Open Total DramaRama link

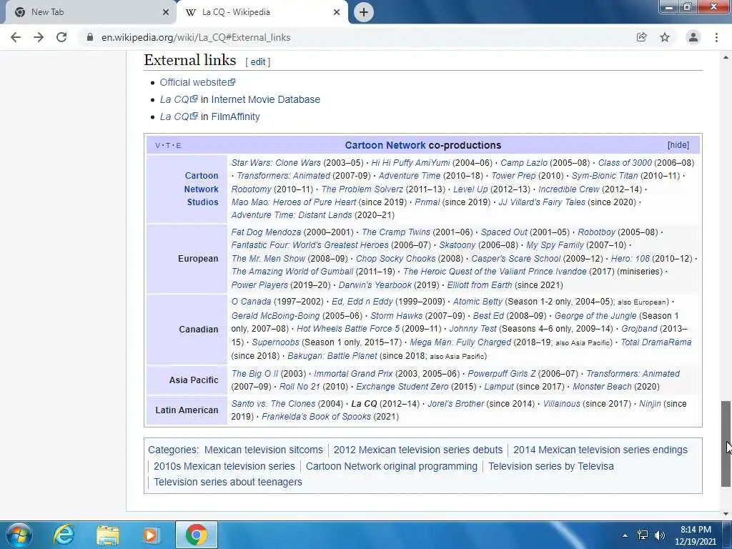(656, 342)
